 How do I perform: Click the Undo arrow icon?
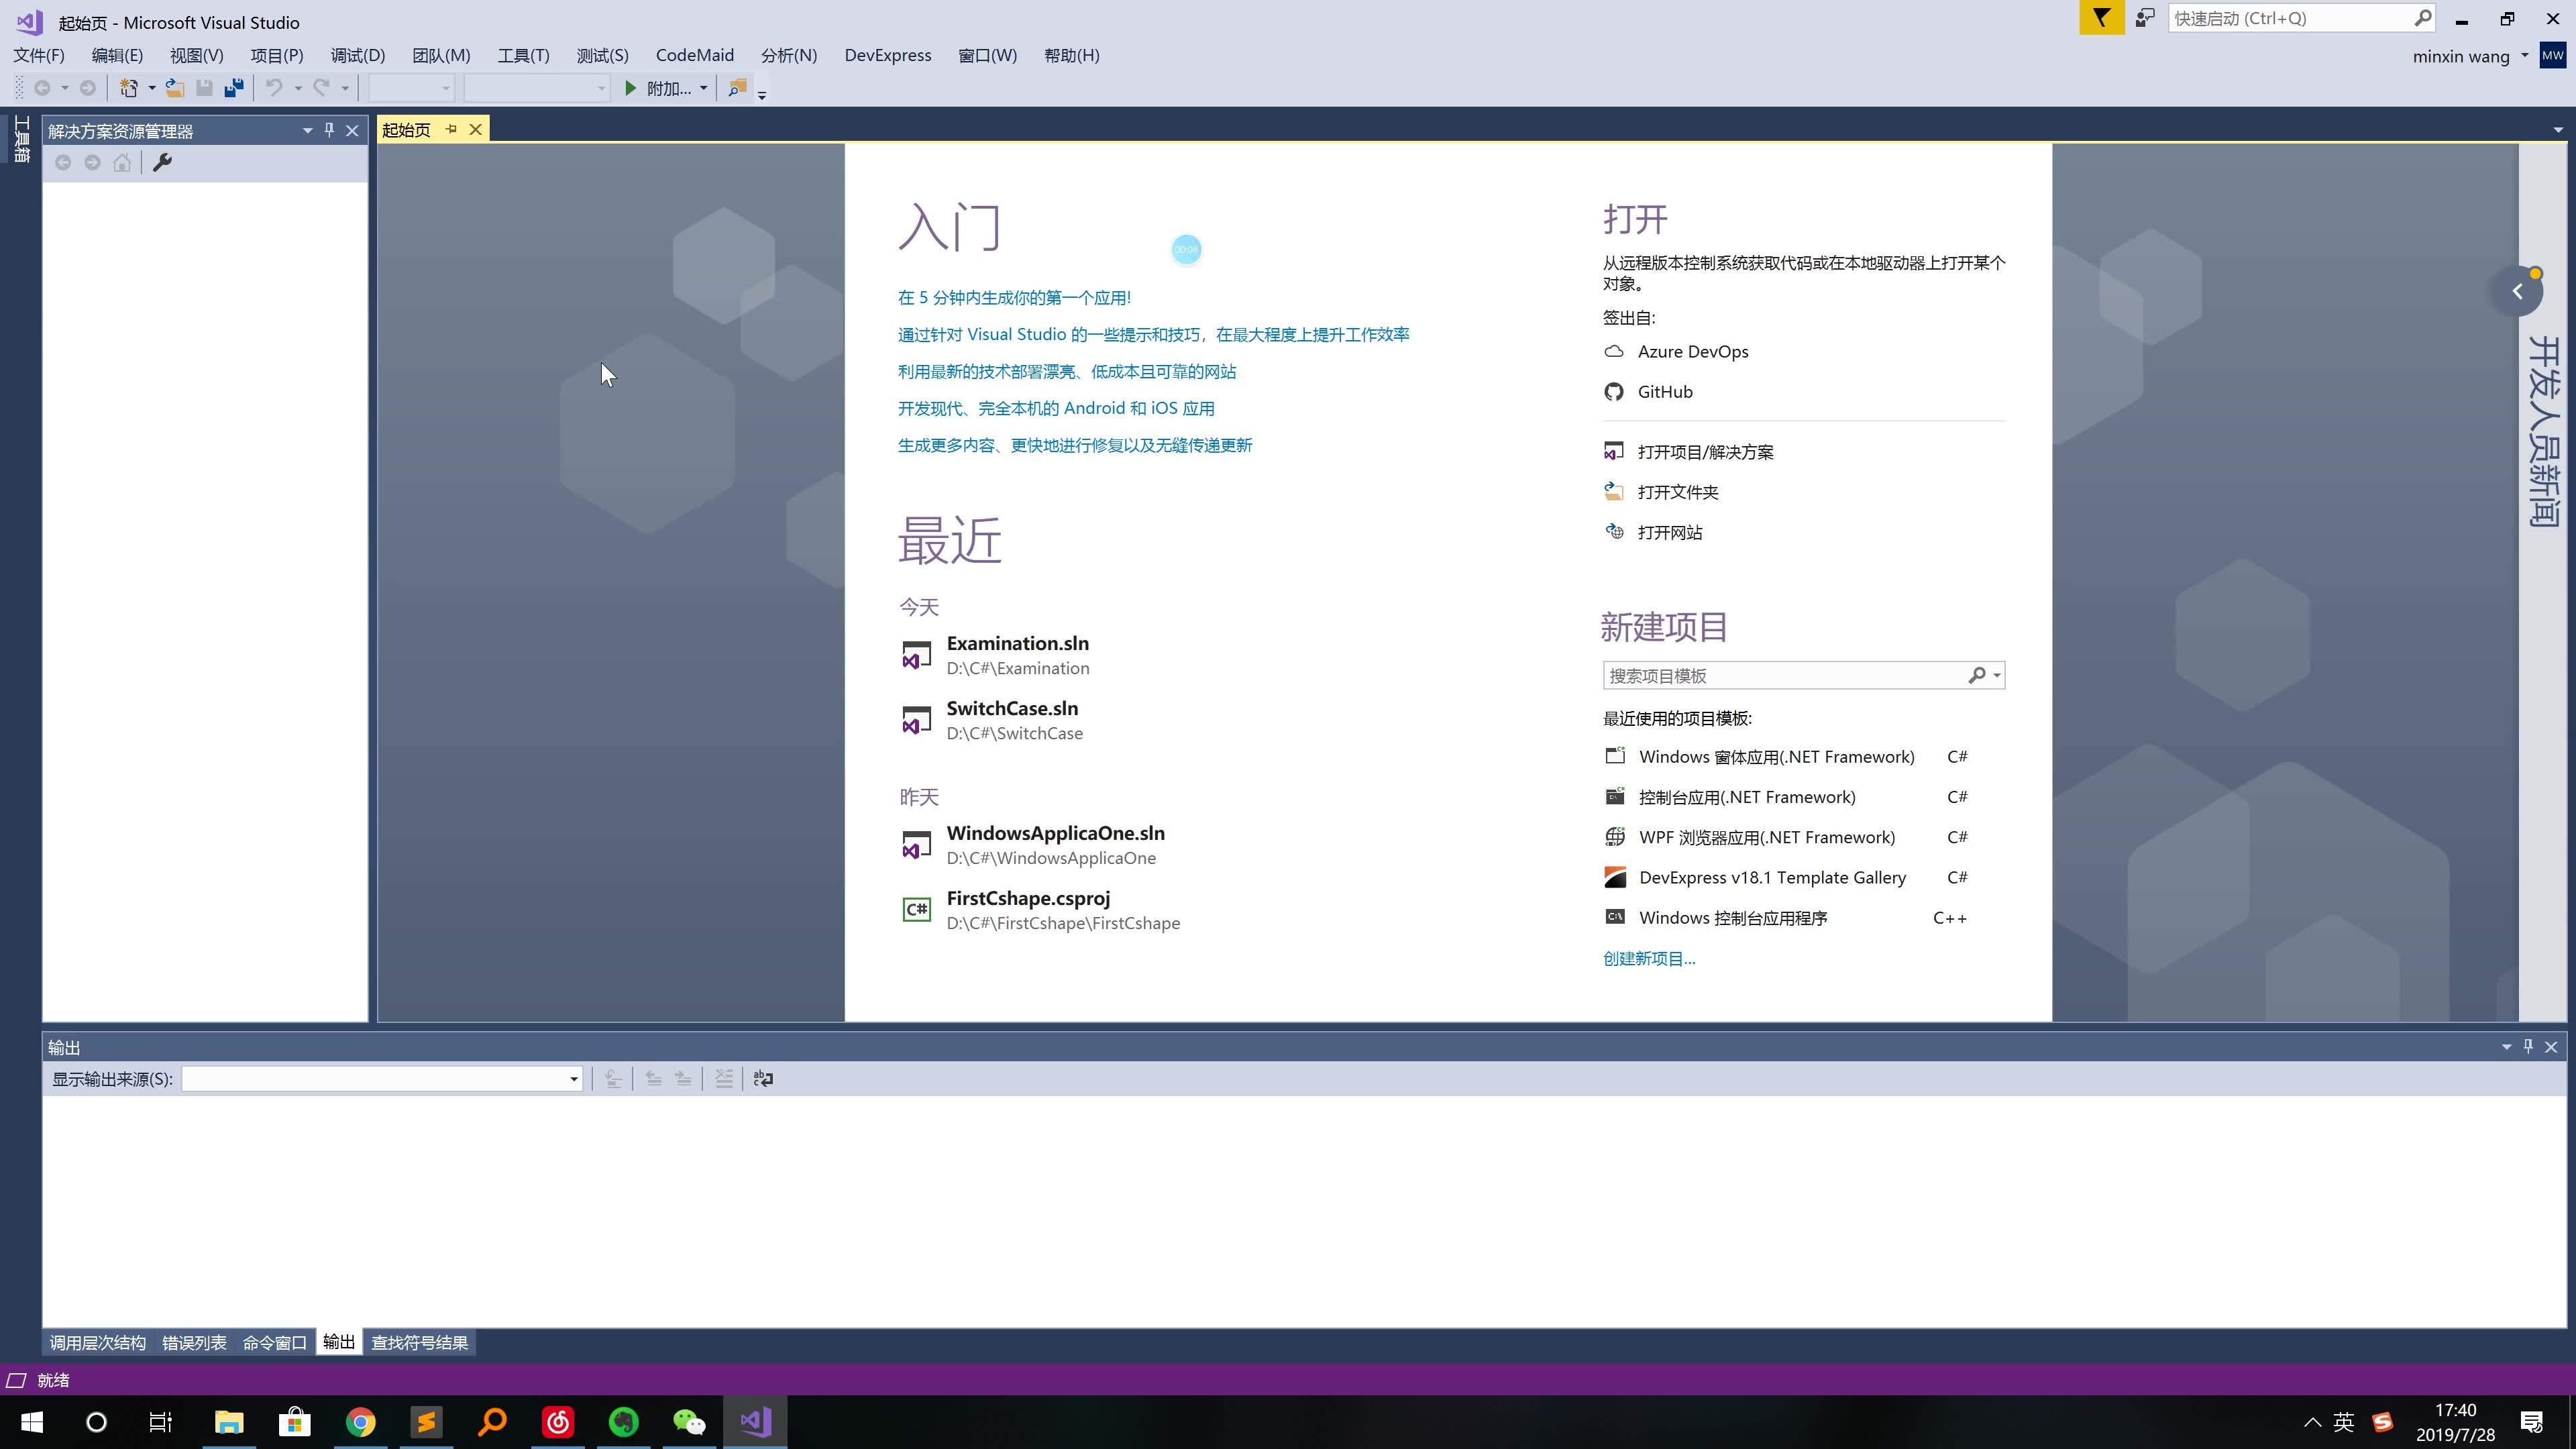pos(274,88)
